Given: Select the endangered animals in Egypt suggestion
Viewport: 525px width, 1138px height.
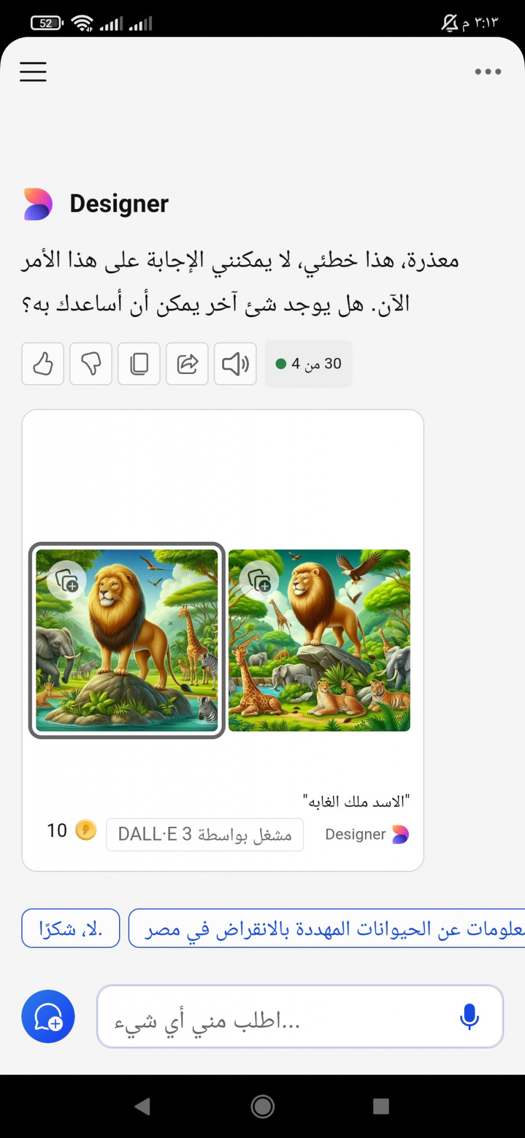Looking at the screenshot, I should click(x=327, y=928).
